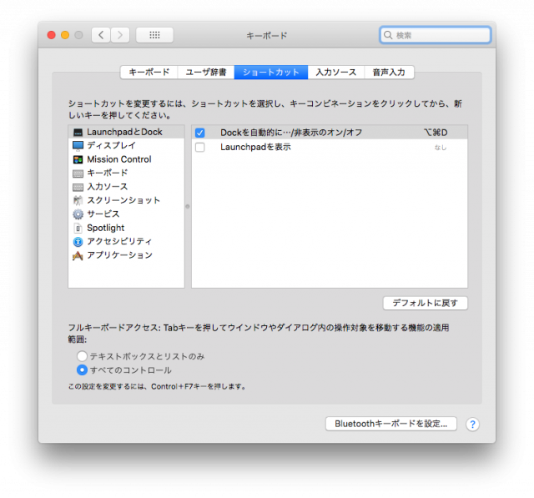
Task: Close the window with red button
Action: coord(52,35)
